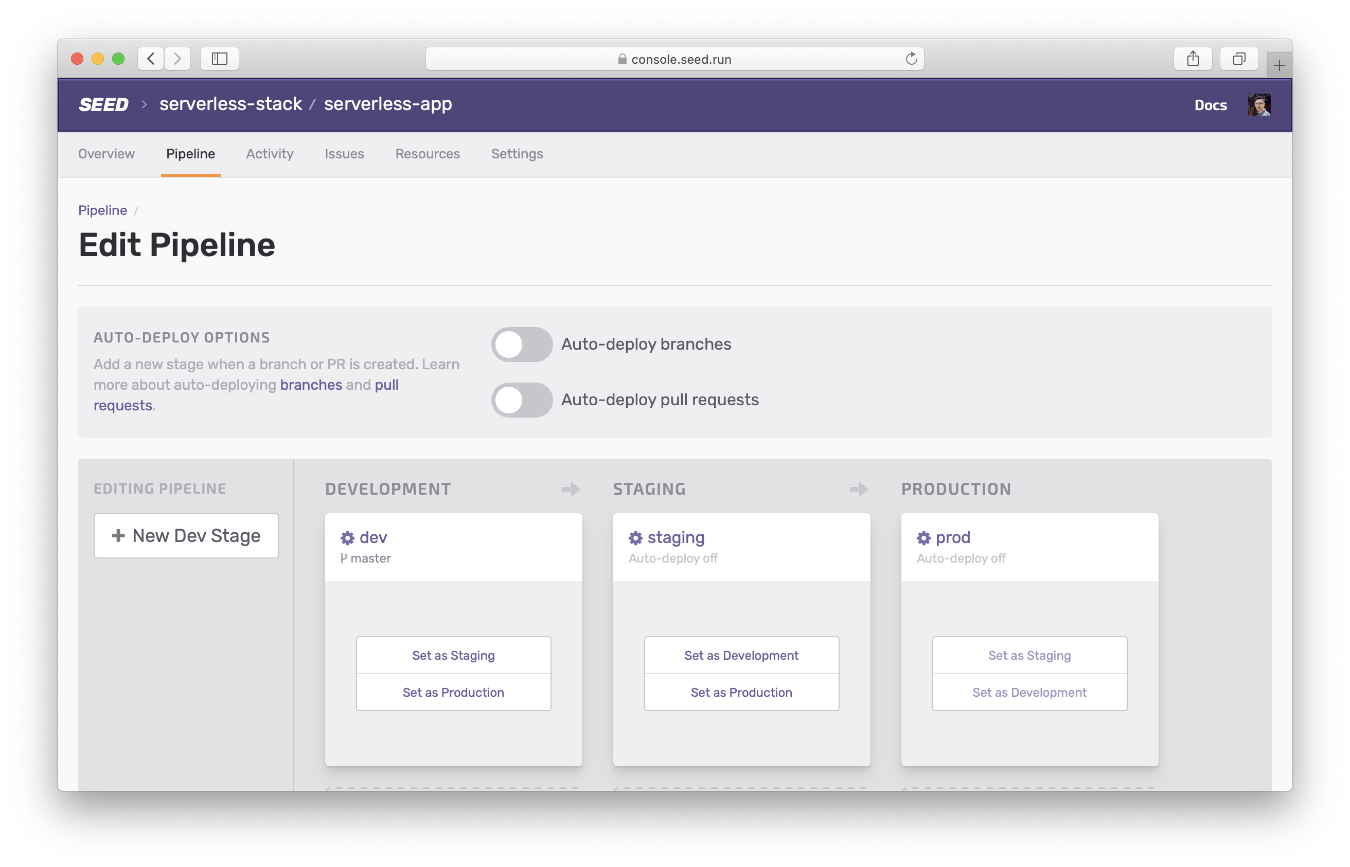Open the Safari share menu
This screenshot has width=1350, height=867.
(x=1193, y=59)
